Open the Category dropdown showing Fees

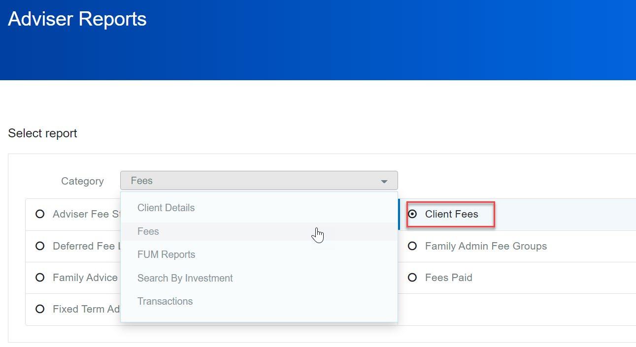(259, 181)
